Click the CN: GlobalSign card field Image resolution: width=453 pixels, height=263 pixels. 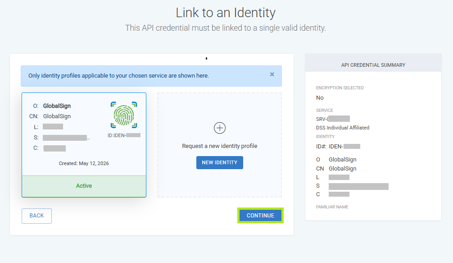point(50,116)
